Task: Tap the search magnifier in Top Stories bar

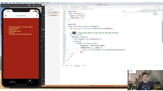Action: point(37,16)
